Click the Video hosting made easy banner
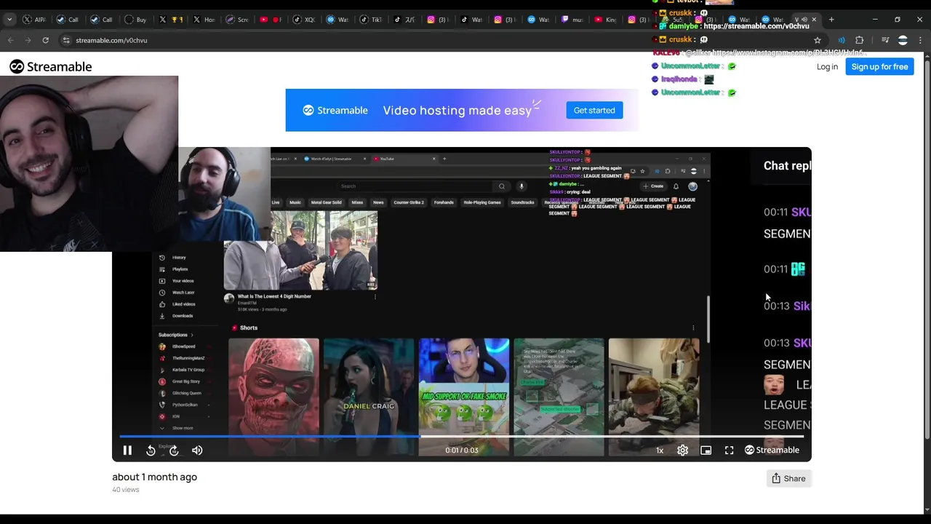This screenshot has width=931, height=524. [x=462, y=110]
